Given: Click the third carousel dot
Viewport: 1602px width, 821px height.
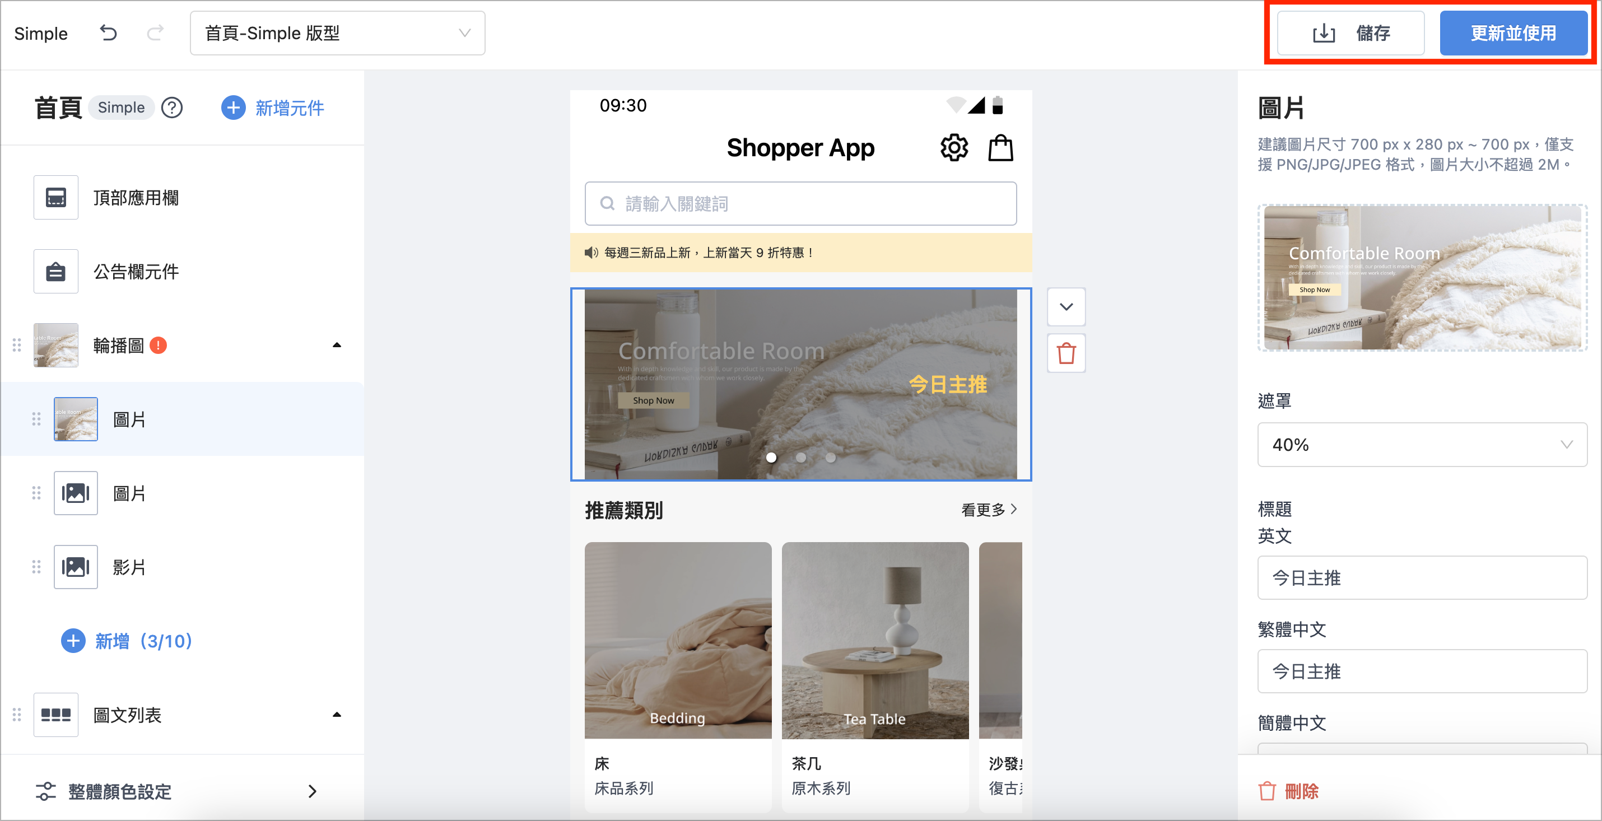Looking at the screenshot, I should (x=830, y=457).
